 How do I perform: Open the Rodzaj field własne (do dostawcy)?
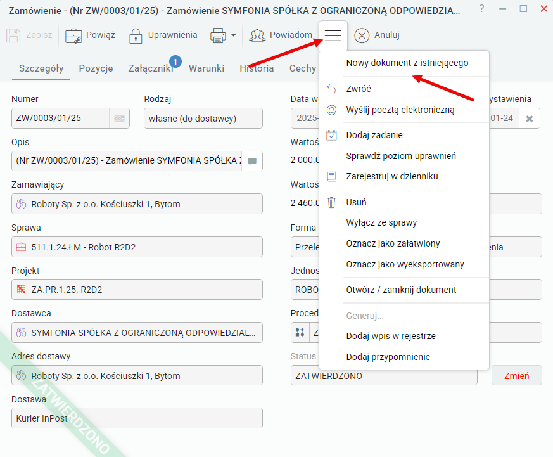point(203,119)
